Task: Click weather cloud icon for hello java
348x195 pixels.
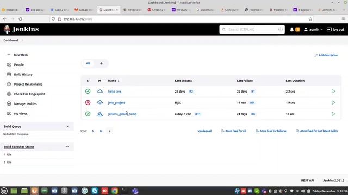Action: point(100,91)
